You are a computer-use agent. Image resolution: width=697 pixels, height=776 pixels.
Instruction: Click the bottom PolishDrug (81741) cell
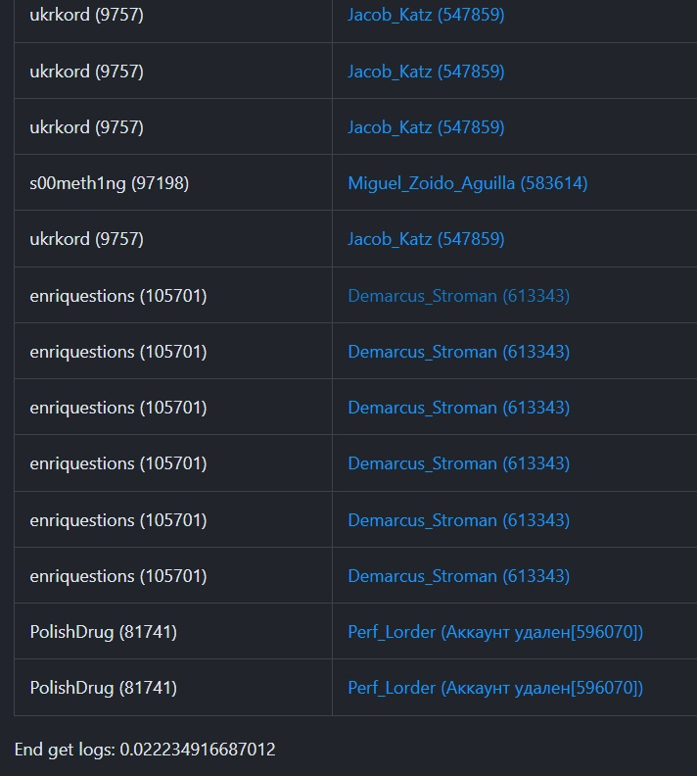click(103, 688)
